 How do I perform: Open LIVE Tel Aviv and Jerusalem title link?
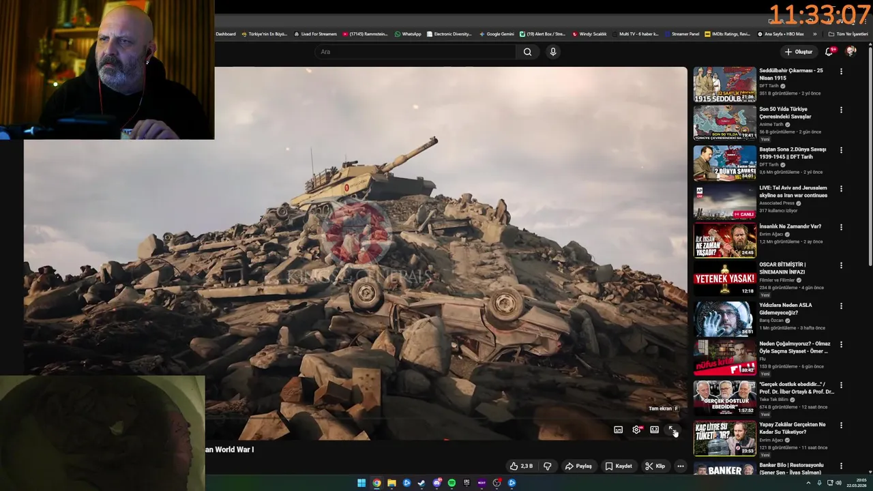(x=793, y=192)
